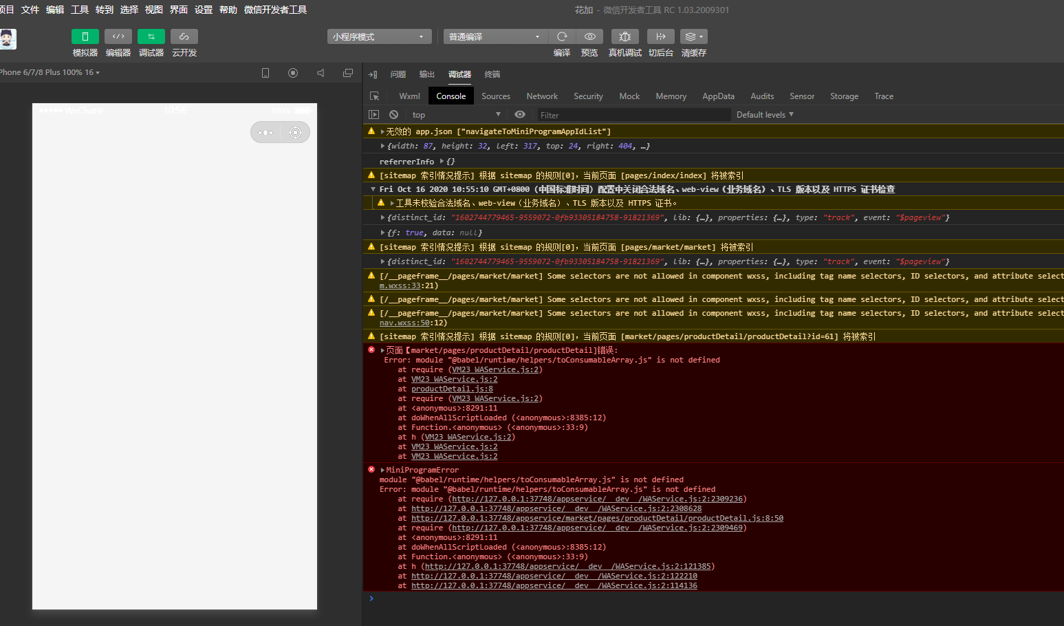Open the mini program mode dropdown
The image size is (1064, 626).
(379, 36)
